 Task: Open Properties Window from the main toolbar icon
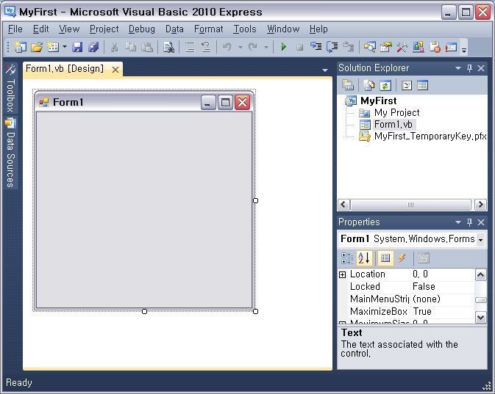pyautogui.click(x=385, y=47)
